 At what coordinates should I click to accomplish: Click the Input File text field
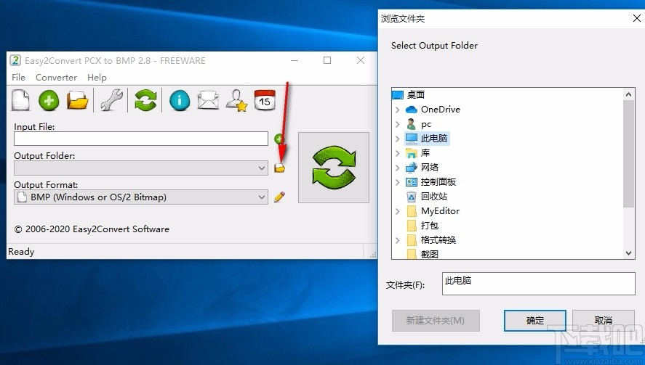(x=140, y=139)
